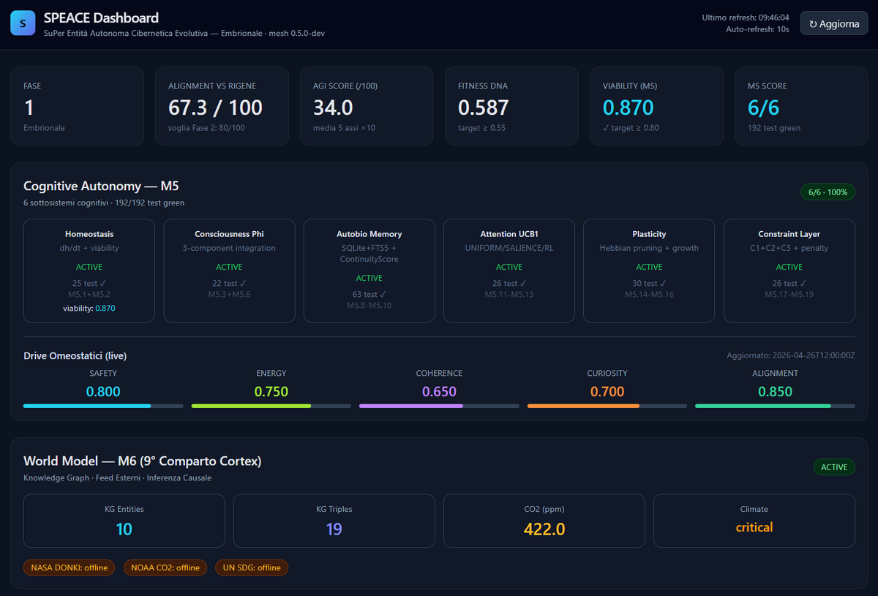This screenshot has width=878, height=596.
Task: Click the Auto-refresh 10s label
Action: tap(757, 29)
